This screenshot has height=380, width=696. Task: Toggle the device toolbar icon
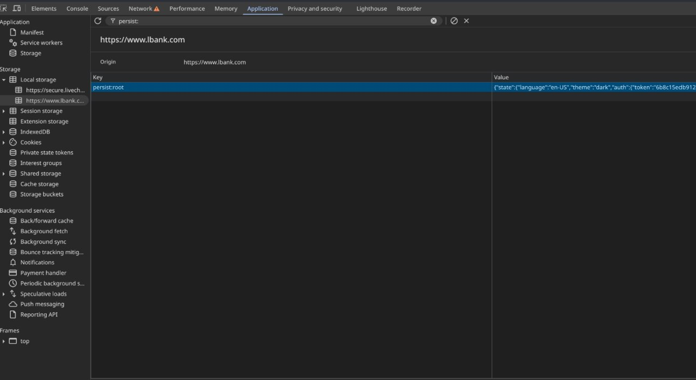click(x=17, y=8)
